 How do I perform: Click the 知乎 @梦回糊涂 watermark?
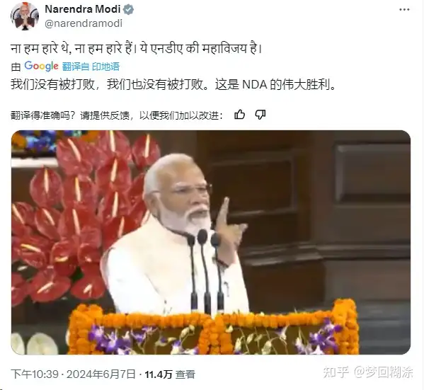(368, 372)
